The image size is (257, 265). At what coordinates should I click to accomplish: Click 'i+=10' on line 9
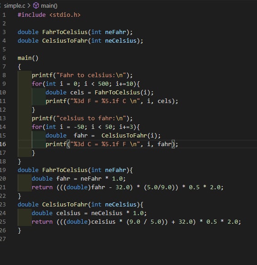tap(124, 84)
